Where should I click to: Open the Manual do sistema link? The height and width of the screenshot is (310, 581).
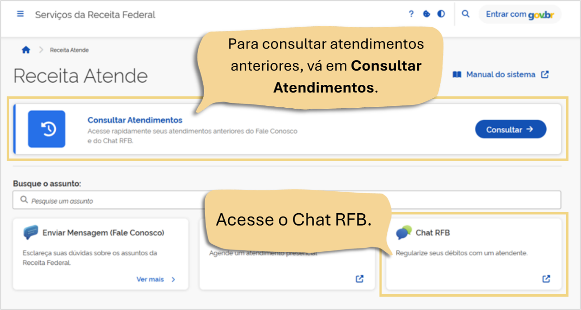[501, 74]
